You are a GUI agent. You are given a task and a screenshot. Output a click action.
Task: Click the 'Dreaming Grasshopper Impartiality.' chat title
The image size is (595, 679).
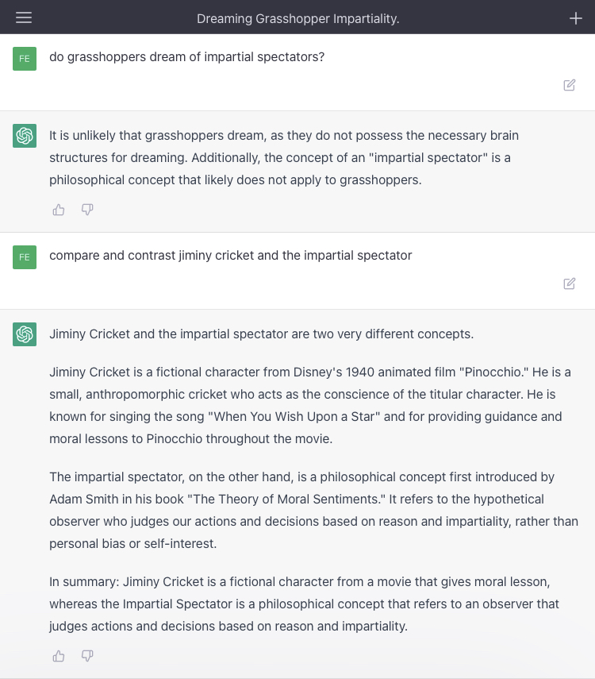(x=297, y=18)
